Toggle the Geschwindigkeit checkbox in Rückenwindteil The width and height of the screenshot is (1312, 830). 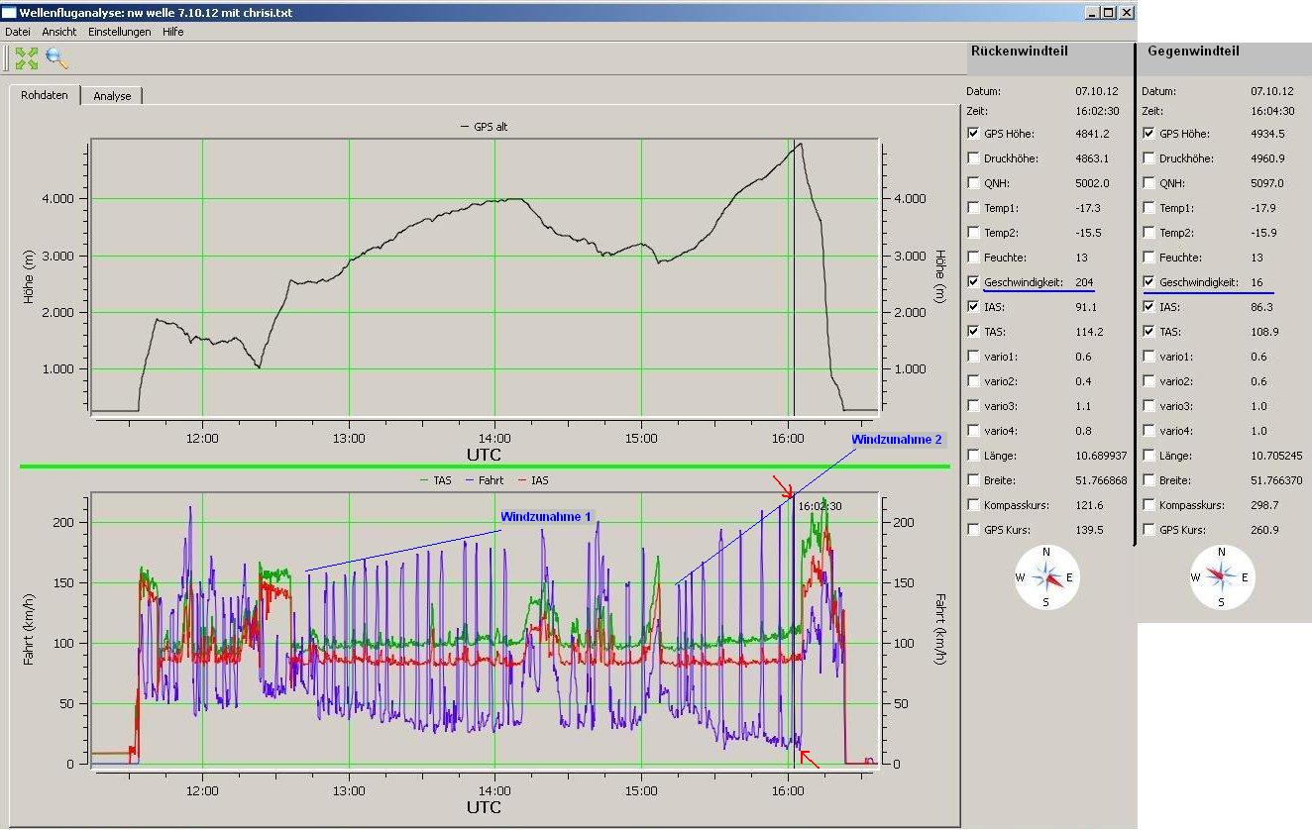[973, 282]
